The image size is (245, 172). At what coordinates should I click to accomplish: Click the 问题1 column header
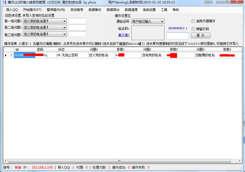(102, 49)
